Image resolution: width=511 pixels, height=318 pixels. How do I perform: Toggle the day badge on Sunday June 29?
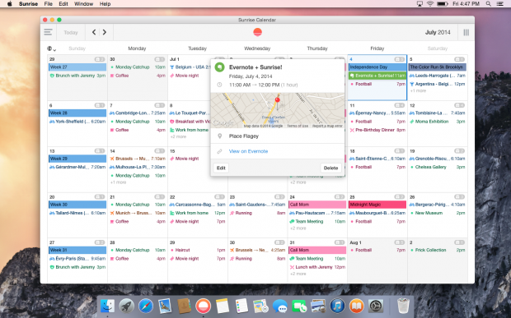coord(100,59)
